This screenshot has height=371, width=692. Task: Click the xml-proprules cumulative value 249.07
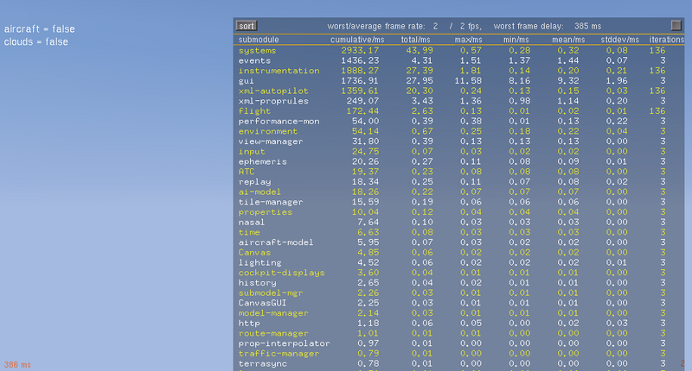tap(362, 101)
